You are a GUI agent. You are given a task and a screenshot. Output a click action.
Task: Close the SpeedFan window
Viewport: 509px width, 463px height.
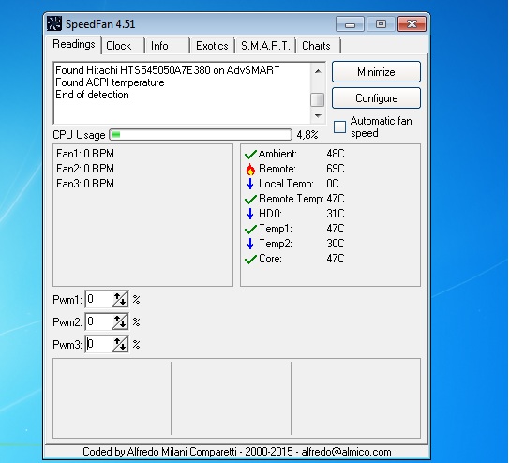(x=412, y=24)
